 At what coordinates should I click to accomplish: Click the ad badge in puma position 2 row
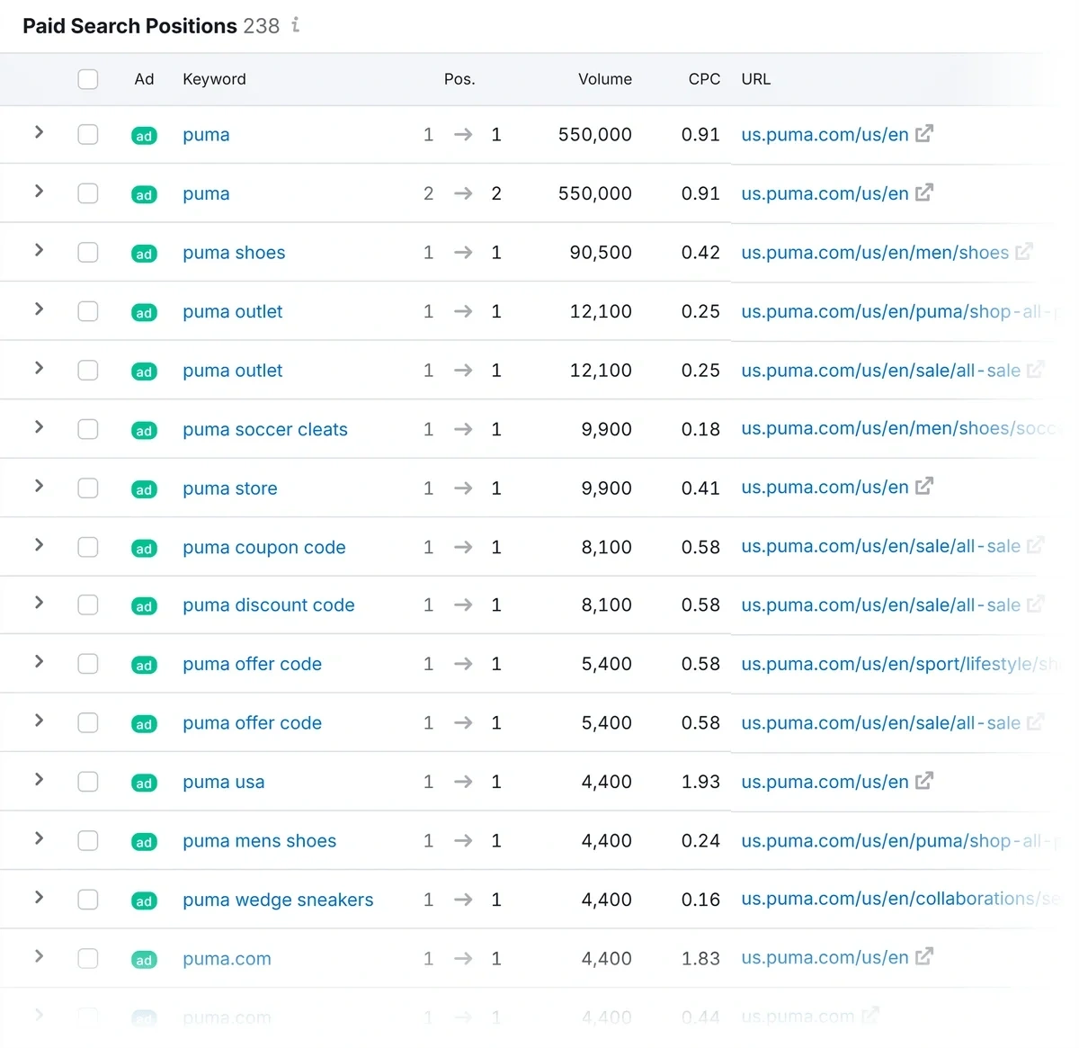click(x=144, y=194)
